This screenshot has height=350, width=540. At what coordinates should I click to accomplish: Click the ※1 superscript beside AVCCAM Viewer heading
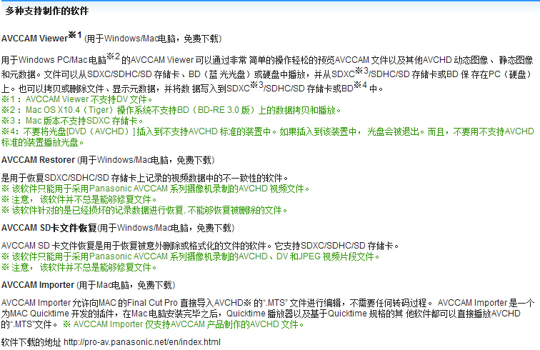(76, 34)
